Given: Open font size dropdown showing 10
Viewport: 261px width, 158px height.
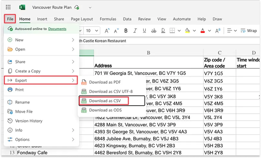Looking at the screenshot, I should [x=96, y=31].
